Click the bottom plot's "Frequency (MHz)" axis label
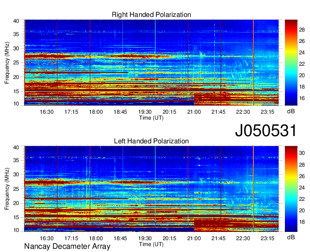Image resolution: width=310 pixels, height=252 pixels. (7, 189)
